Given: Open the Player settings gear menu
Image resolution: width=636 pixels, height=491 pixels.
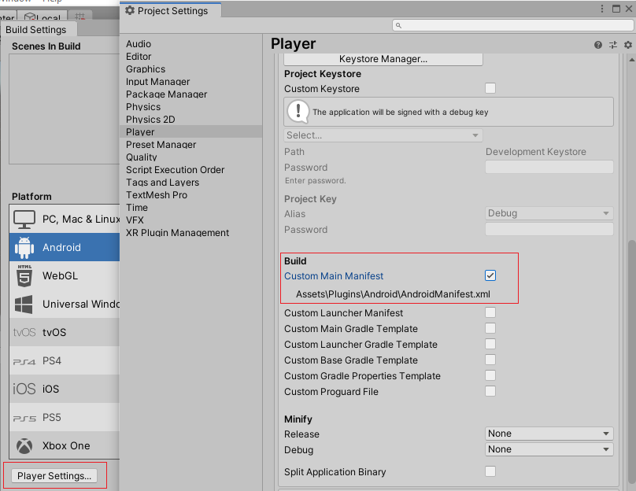Looking at the screenshot, I should (628, 45).
